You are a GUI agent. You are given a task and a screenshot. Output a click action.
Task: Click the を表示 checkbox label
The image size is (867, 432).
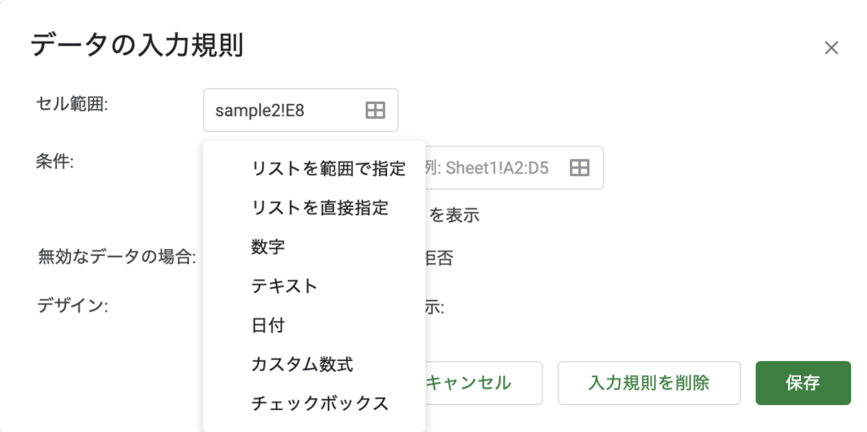[454, 215]
